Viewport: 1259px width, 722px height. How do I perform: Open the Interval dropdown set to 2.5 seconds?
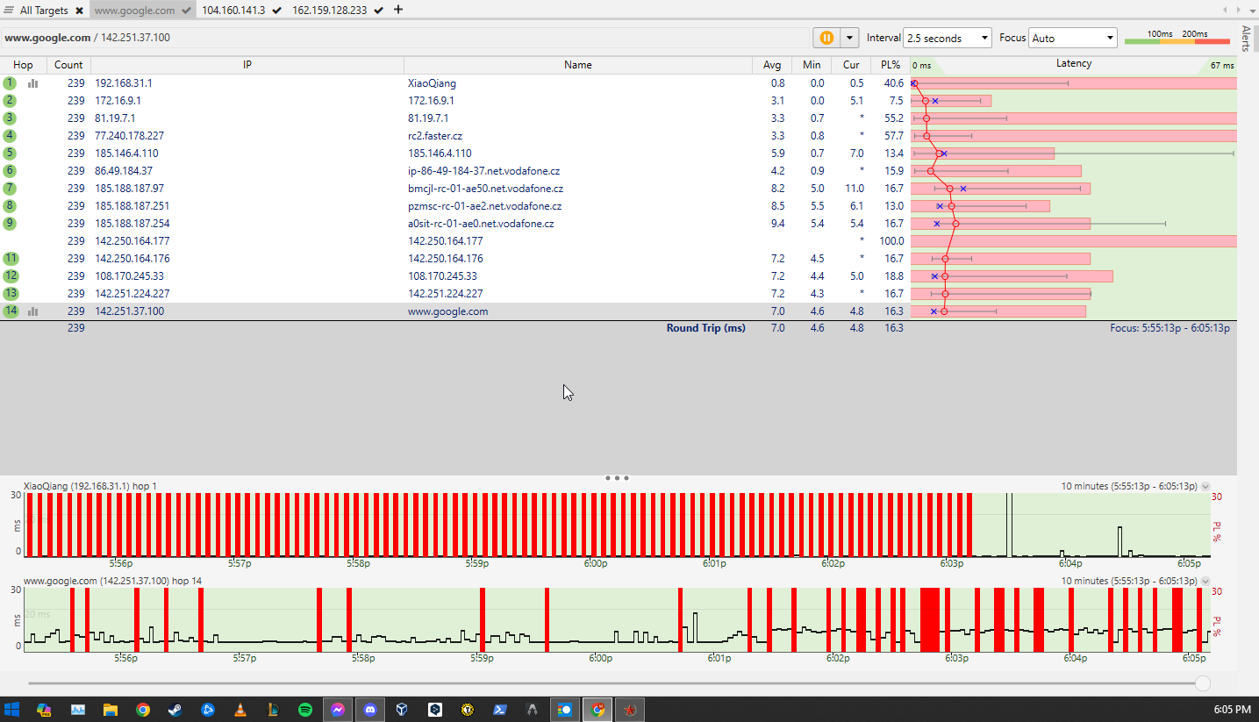(x=947, y=38)
